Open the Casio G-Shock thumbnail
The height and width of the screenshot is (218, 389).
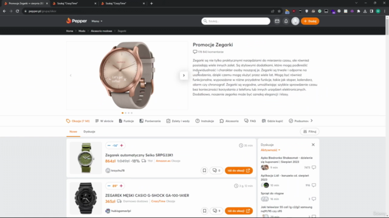coord(86,198)
